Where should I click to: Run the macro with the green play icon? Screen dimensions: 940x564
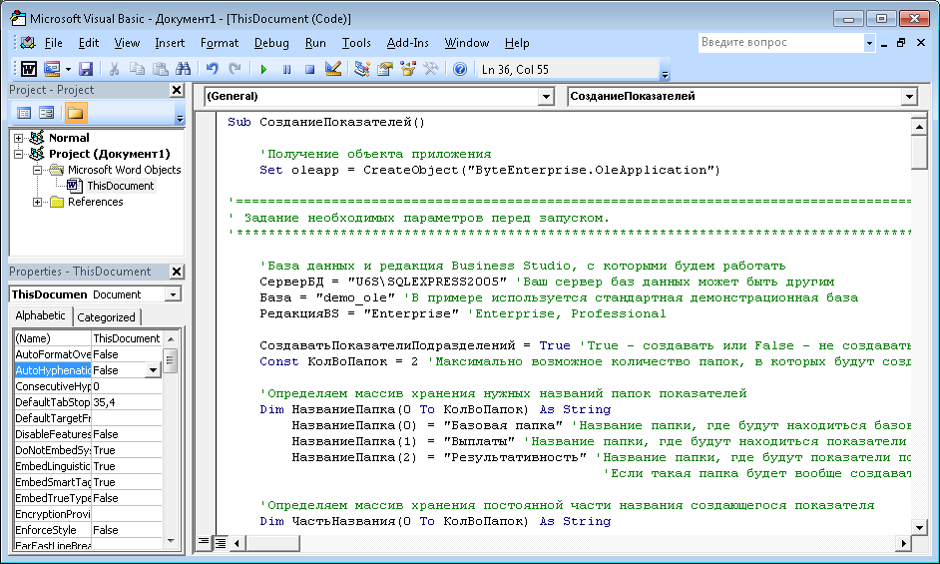263,69
